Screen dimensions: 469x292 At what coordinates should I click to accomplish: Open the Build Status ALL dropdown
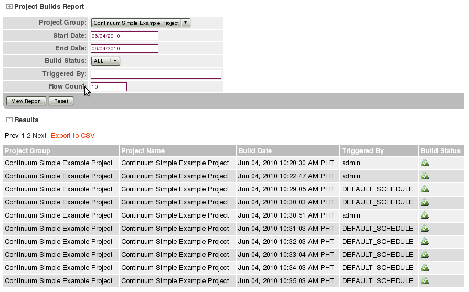coord(105,61)
